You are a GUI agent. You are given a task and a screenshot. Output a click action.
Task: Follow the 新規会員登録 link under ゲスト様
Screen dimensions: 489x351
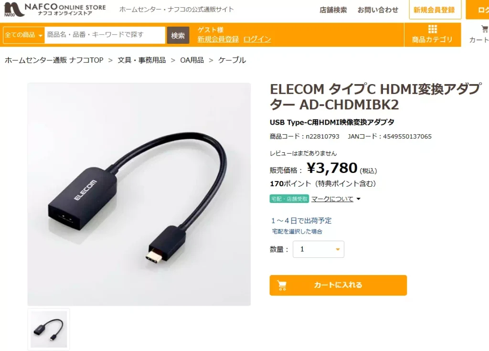pos(218,39)
